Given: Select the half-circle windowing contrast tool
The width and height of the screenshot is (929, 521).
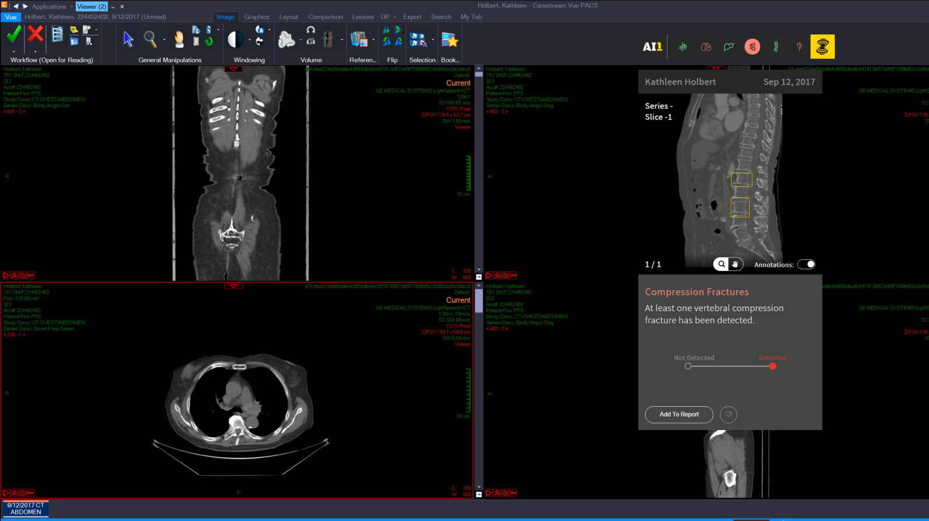Looking at the screenshot, I should tap(235, 39).
